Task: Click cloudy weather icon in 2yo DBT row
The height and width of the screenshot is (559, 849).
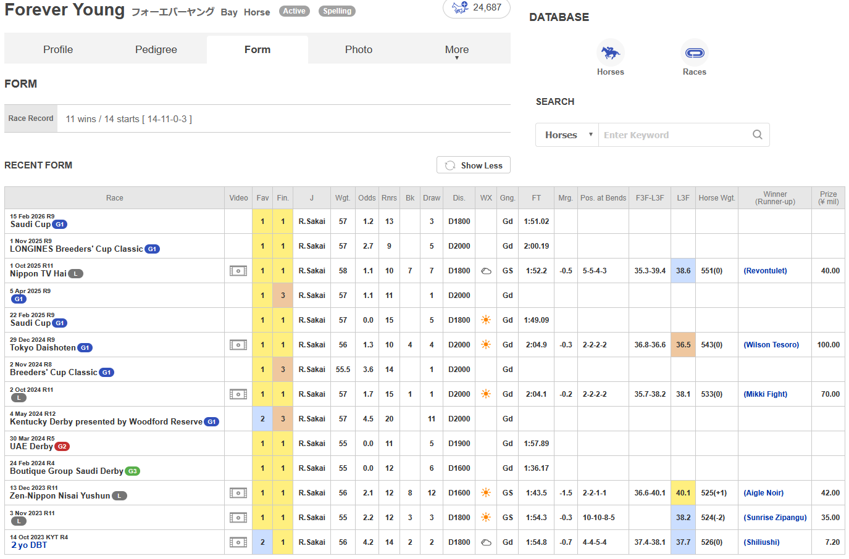Action: [486, 542]
